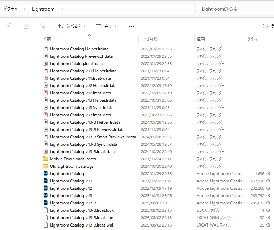Sort by 日付時刻 column header
This screenshot has height=230, width=274.
point(149,39)
